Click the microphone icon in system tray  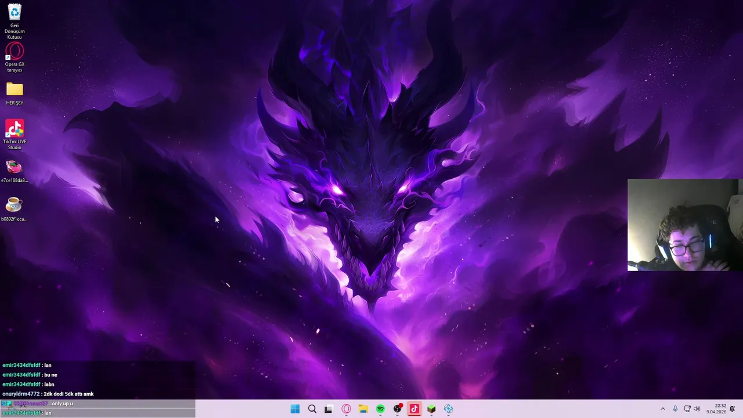(x=675, y=409)
